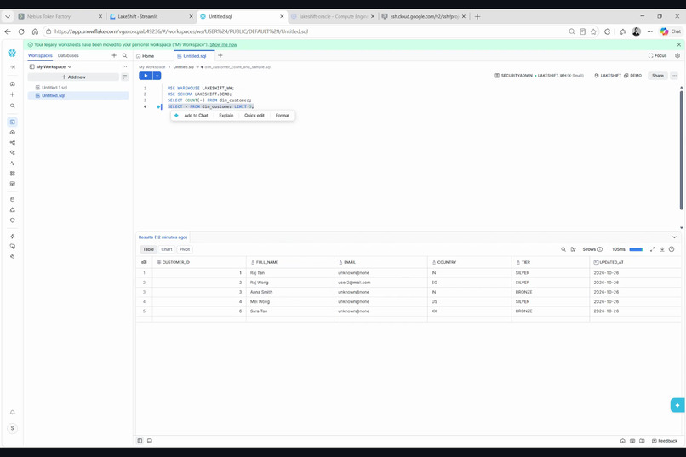Viewport: 686px width, 457px height.
Task: Switch results view to Table
Action: coord(148,249)
